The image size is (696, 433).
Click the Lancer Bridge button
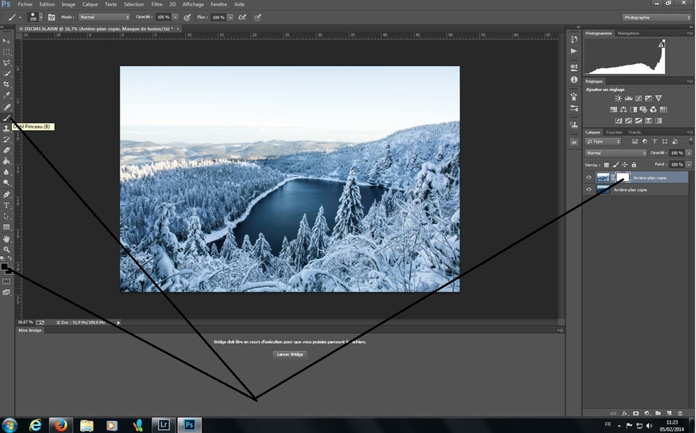[290, 354]
